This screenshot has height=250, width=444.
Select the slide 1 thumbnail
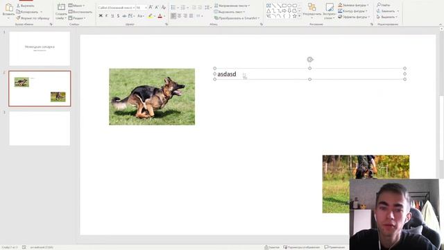(40, 49)
